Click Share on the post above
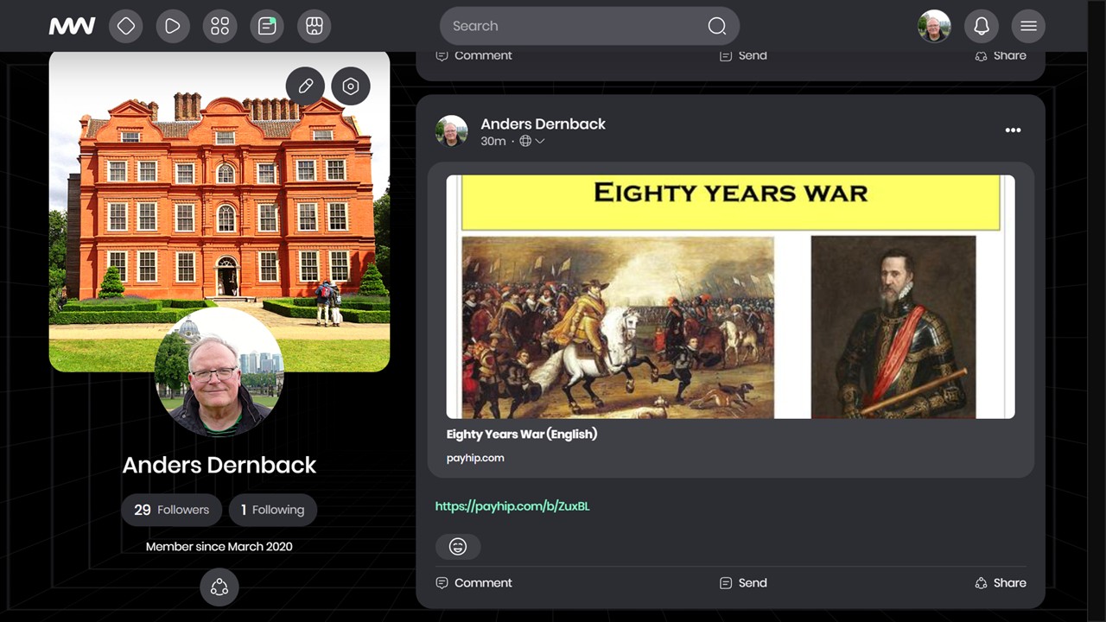The height and width of the screenshot is (622, 1106). click(1001, 55)
